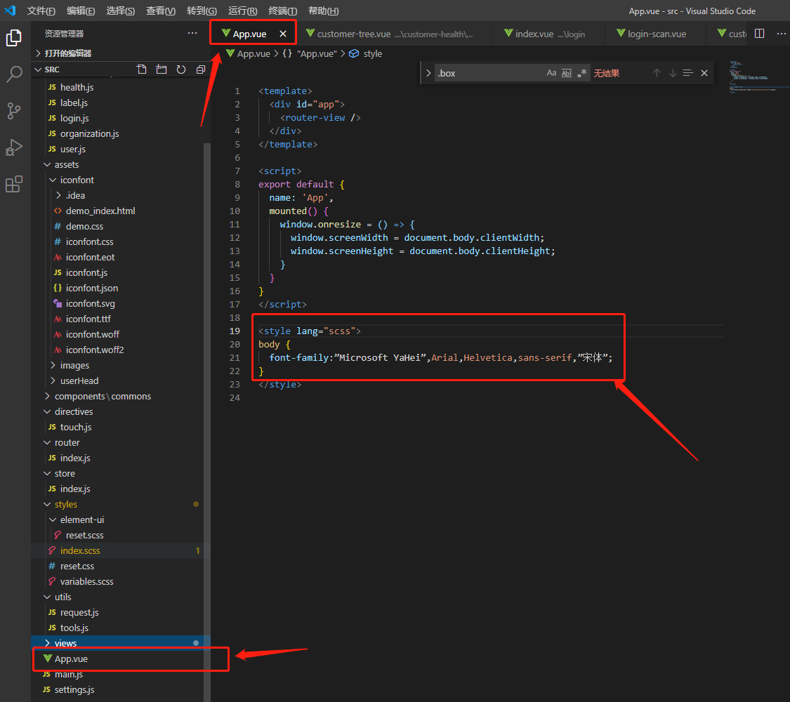Click the New Folder icon in SRC header
The image size is (790, 702).
[x=162, y=69]
